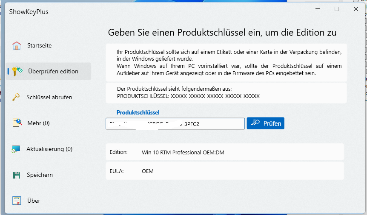Click the Aktualisierung monitor icon
The height and width of the screenshot is (215, 367).
[16, 149]
